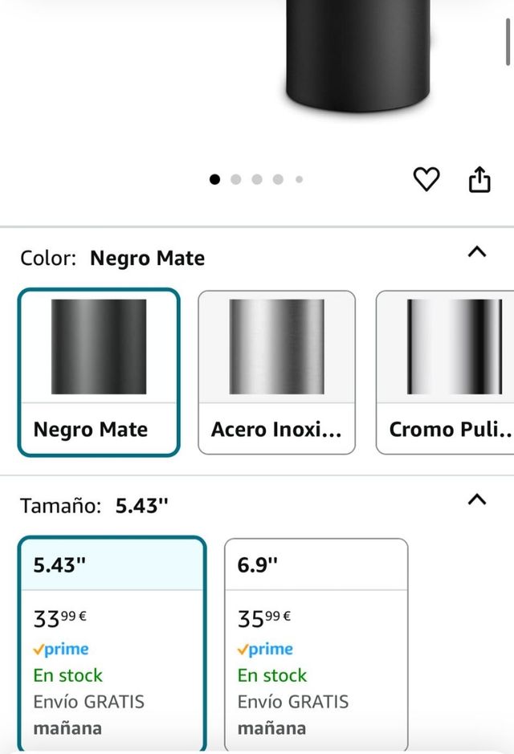Click the prime logo under 6.9" price
Viewport: 514px width, 754px height.
coord(265,649)
